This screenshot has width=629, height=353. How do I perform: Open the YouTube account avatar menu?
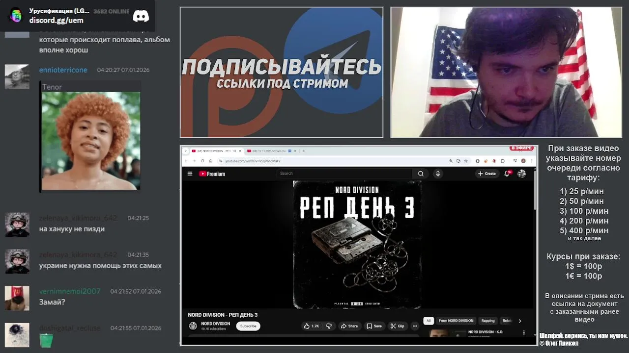pos(521,174)
